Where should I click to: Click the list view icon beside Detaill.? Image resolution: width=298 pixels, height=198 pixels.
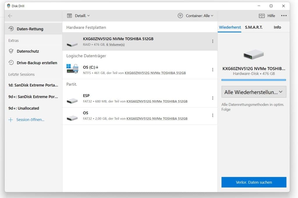click(x=70, y=16)
